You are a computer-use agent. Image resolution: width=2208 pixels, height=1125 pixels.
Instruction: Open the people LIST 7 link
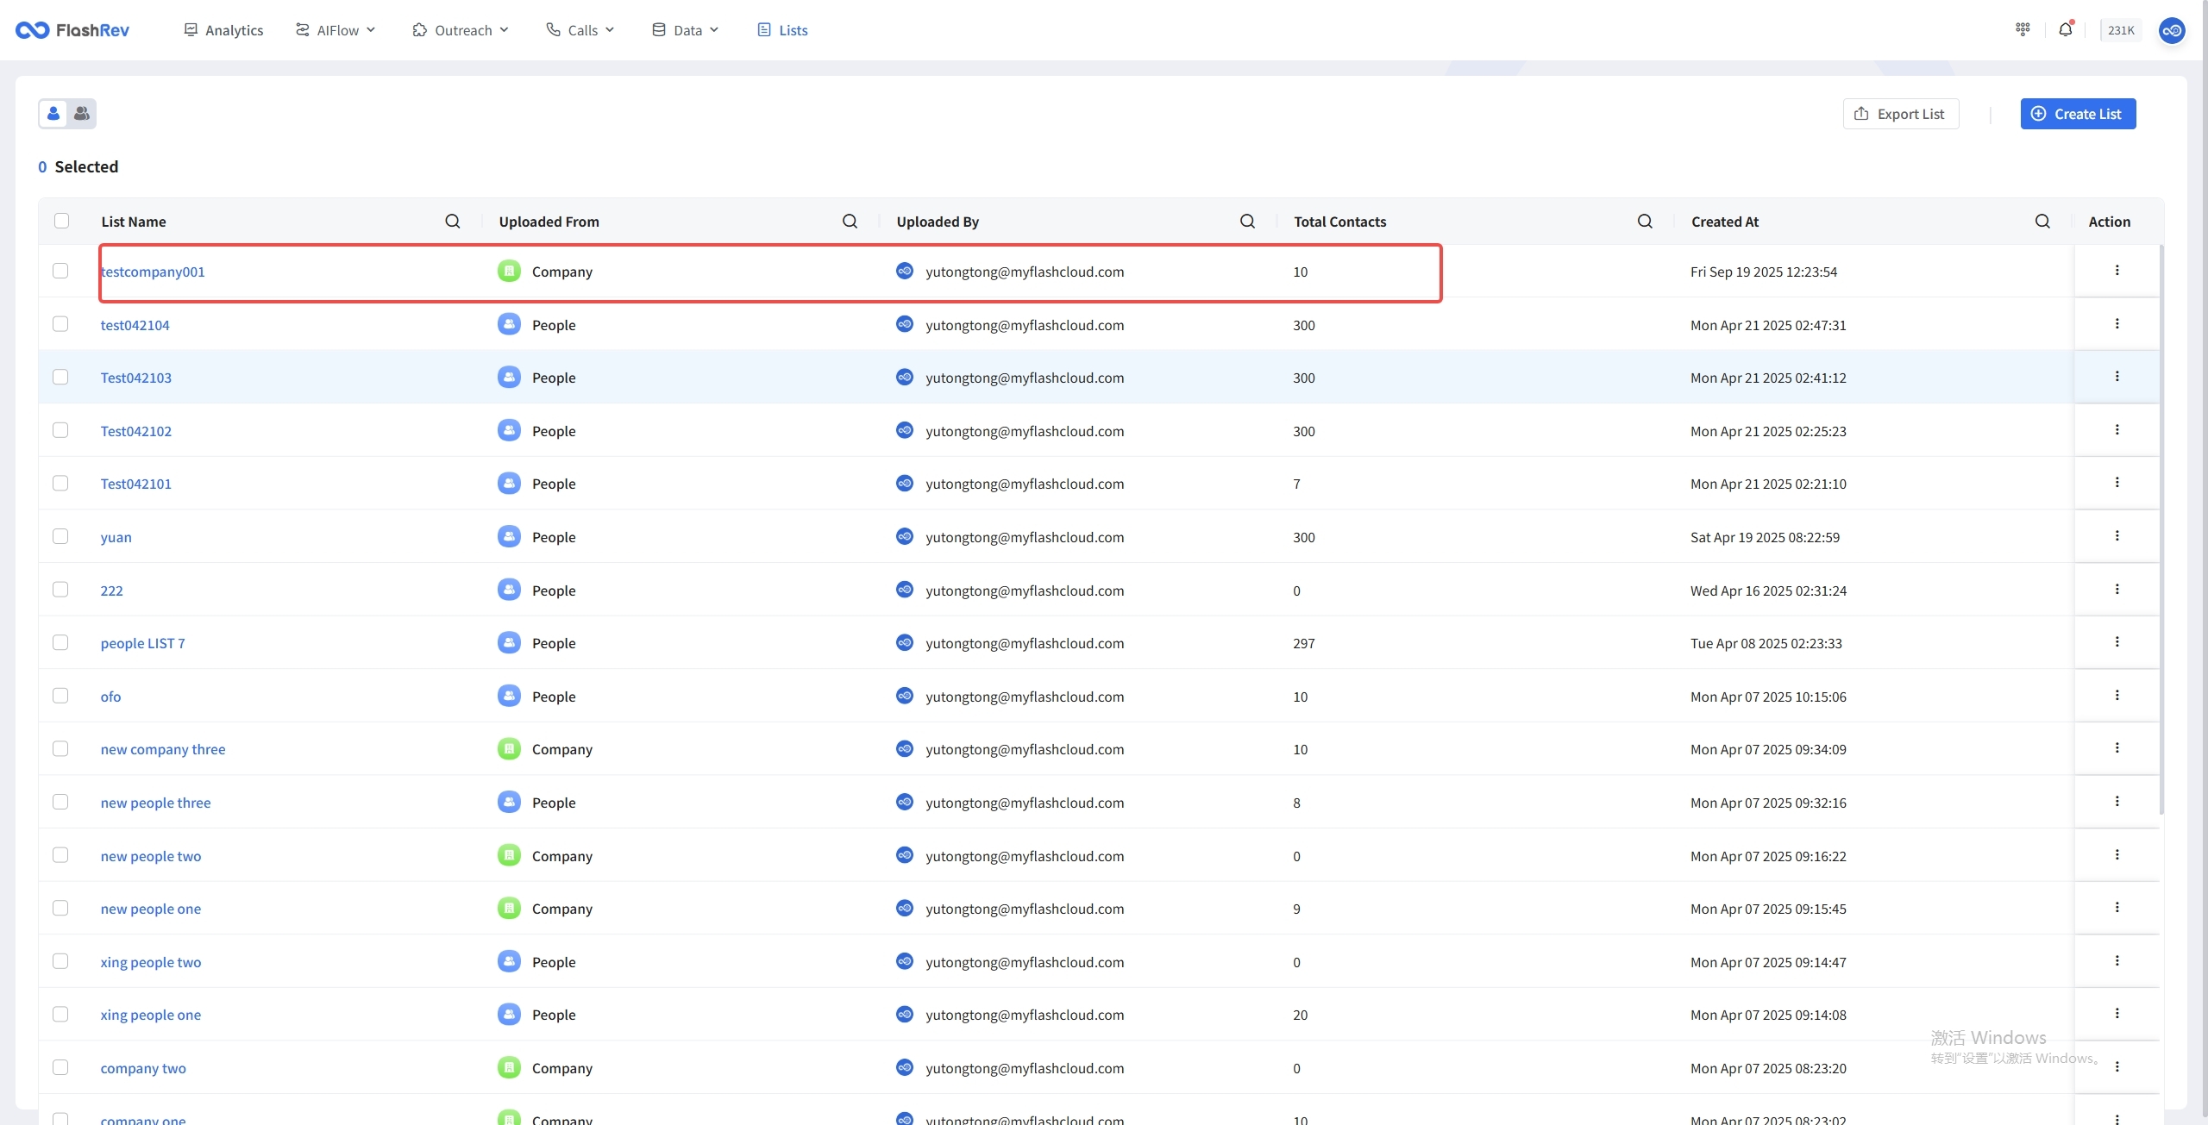coord(142,643)
